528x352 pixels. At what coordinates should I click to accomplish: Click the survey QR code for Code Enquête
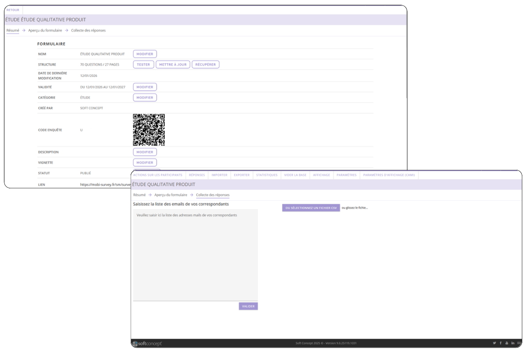(x=149, y=130)
